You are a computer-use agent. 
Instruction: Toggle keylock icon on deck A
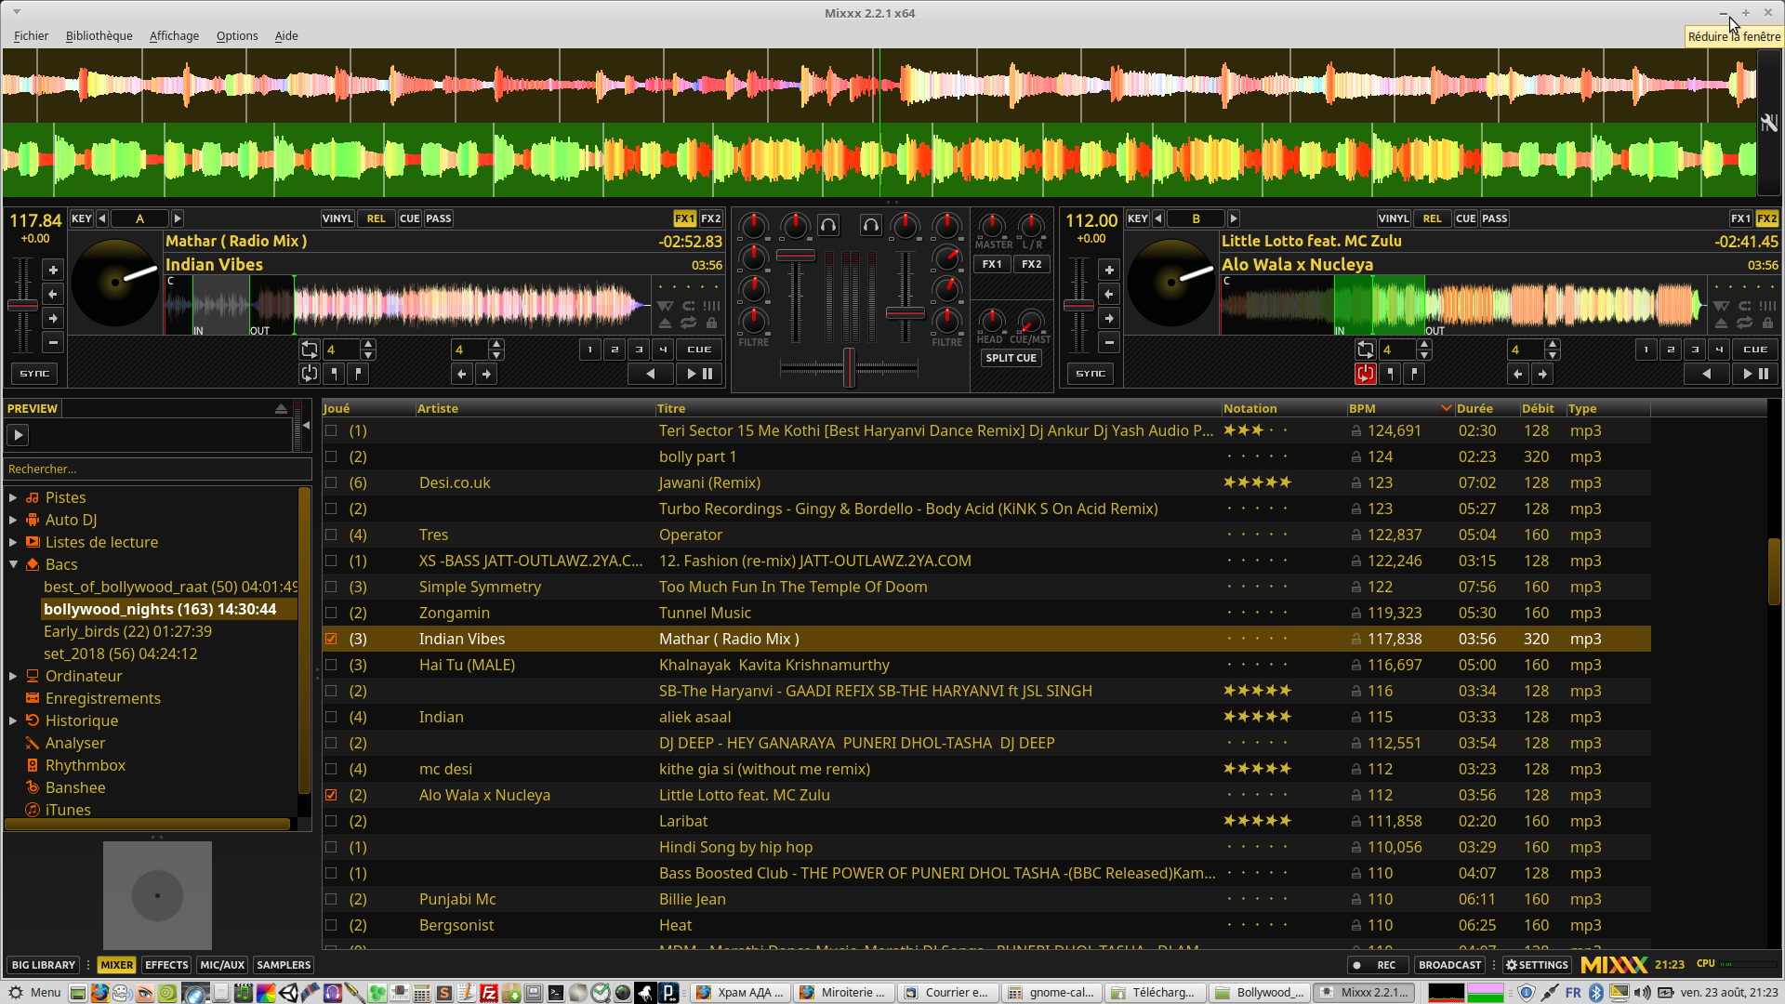pyautogui.click(x=711, y=324)
